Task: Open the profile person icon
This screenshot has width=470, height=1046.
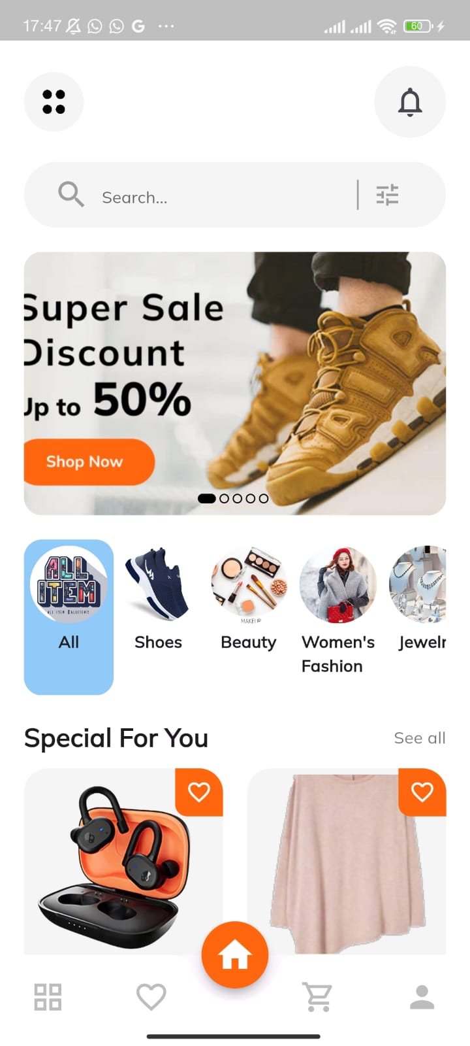Action: (x=422, y=997)
